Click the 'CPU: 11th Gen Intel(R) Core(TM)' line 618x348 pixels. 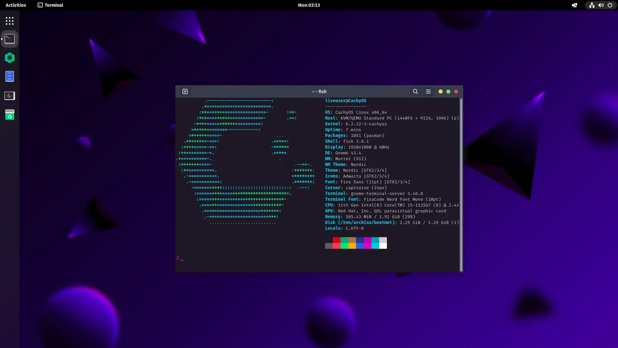[392, 205]
